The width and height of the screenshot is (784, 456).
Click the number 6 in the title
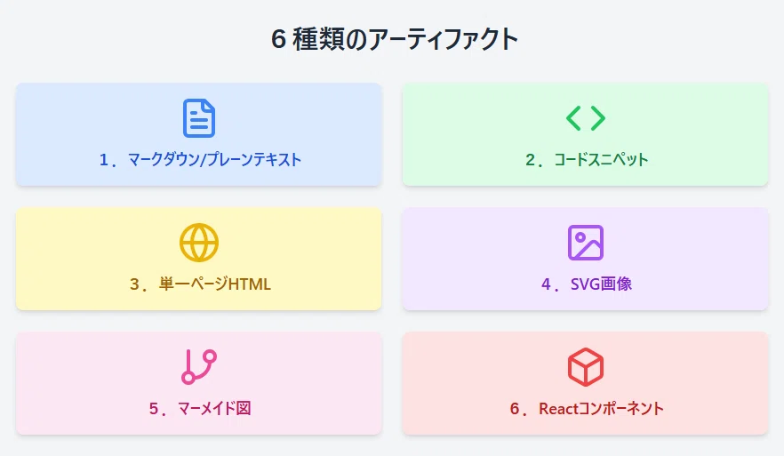point(278,39)
